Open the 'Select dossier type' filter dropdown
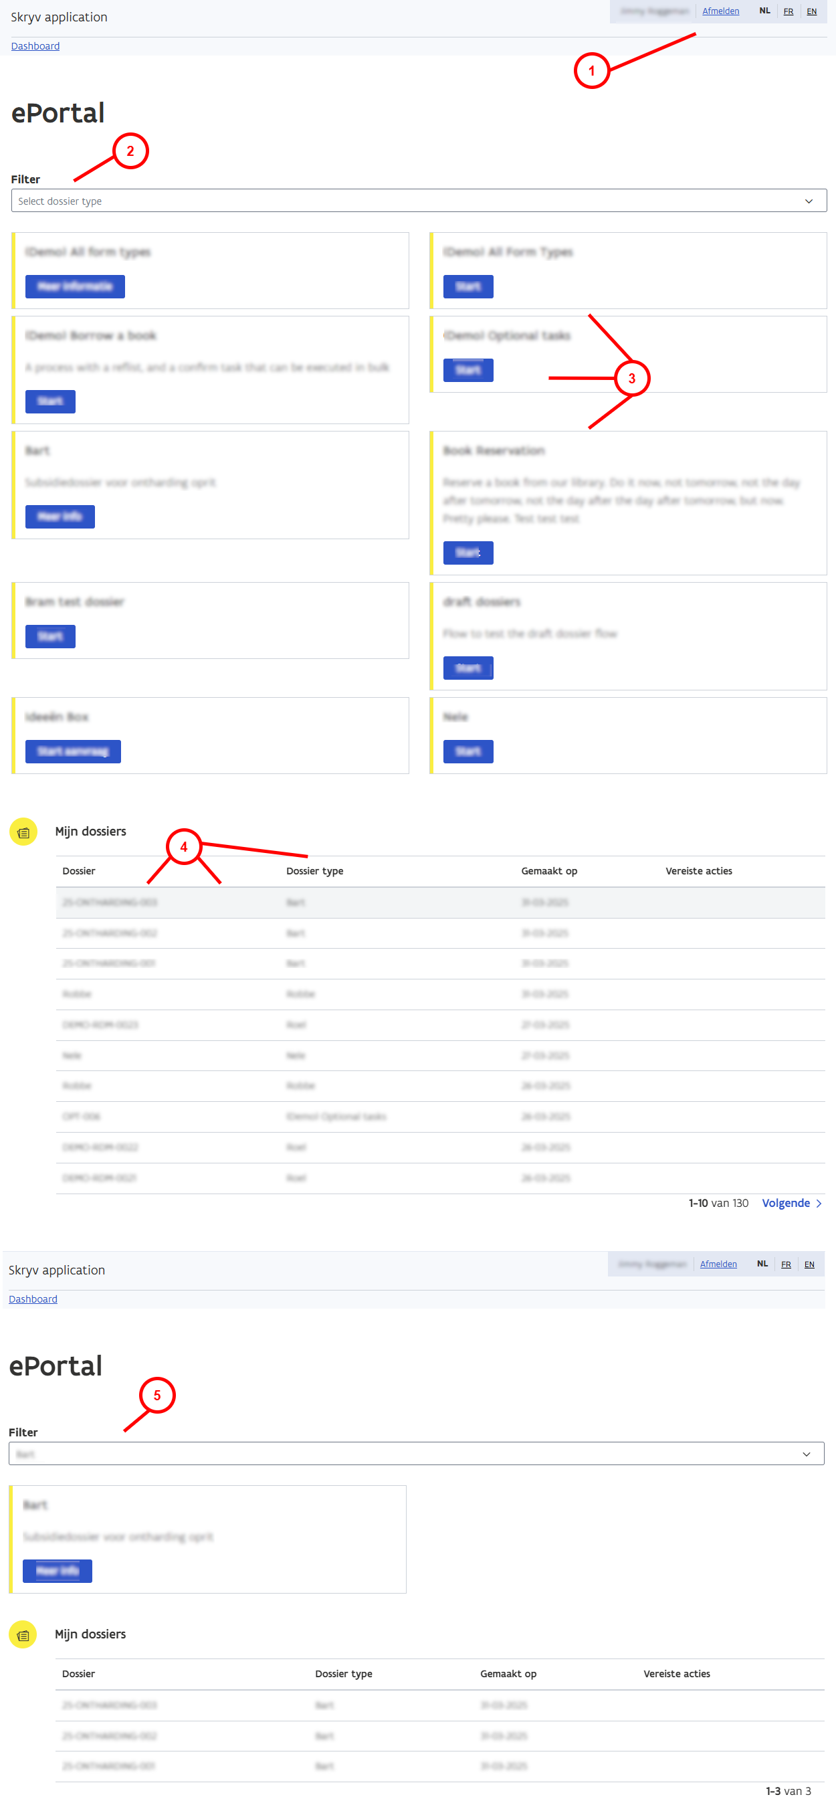Viewport: 836px width, 1803px height. (417, 201)
